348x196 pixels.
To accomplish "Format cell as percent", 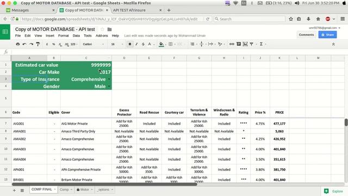I will click(x=54, y=44).
